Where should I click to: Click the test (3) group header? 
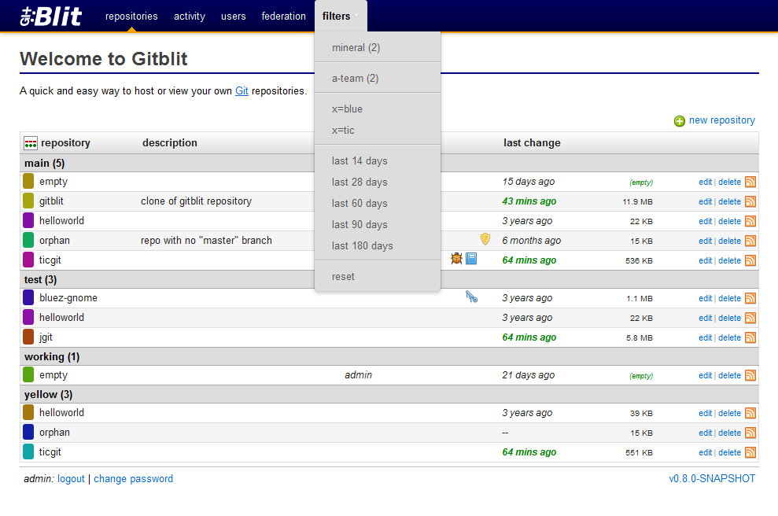(x=40, y=280)
